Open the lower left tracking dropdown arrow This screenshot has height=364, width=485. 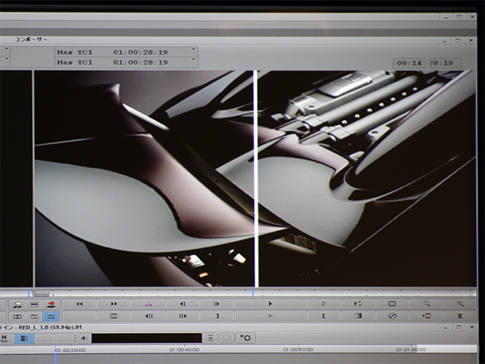pyautogui.click(x=7, y=59)
